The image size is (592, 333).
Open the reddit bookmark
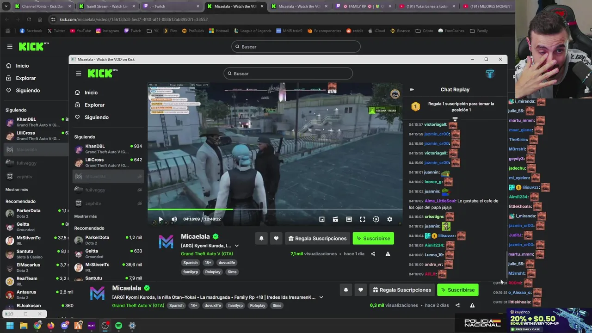pos(354,31)
